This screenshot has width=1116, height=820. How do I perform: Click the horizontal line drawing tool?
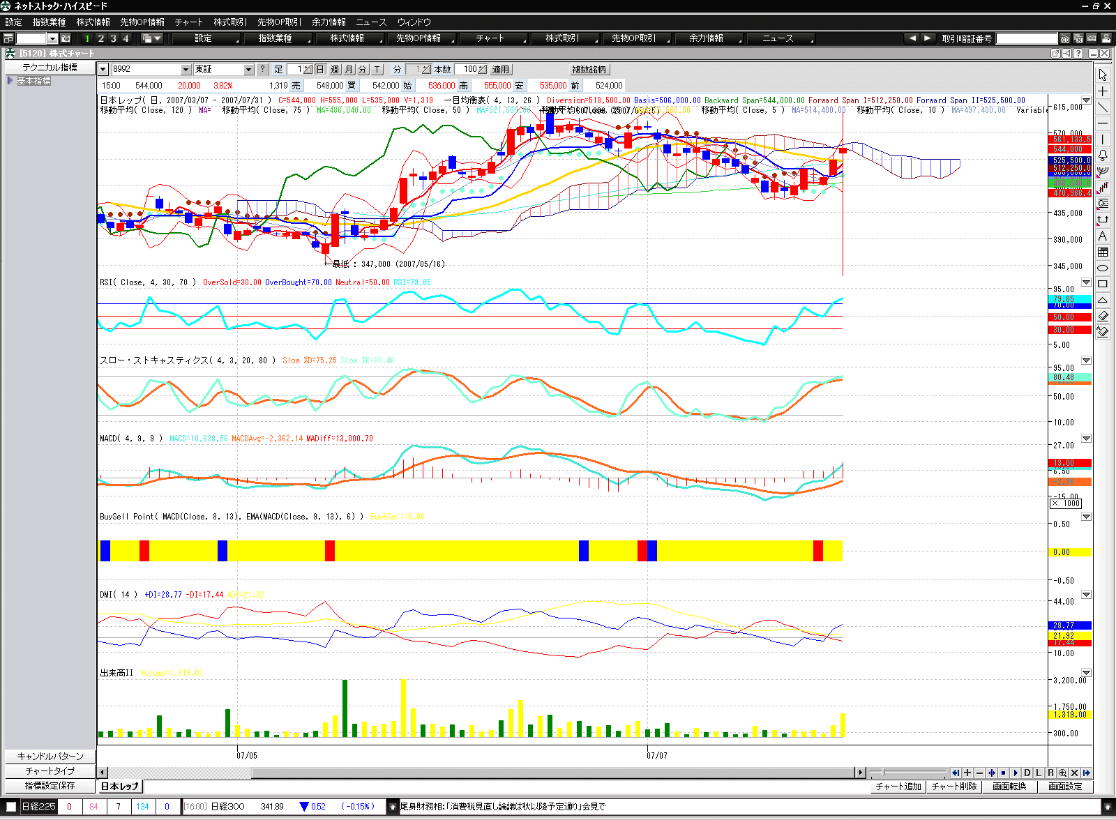[x=1103, y=123]
